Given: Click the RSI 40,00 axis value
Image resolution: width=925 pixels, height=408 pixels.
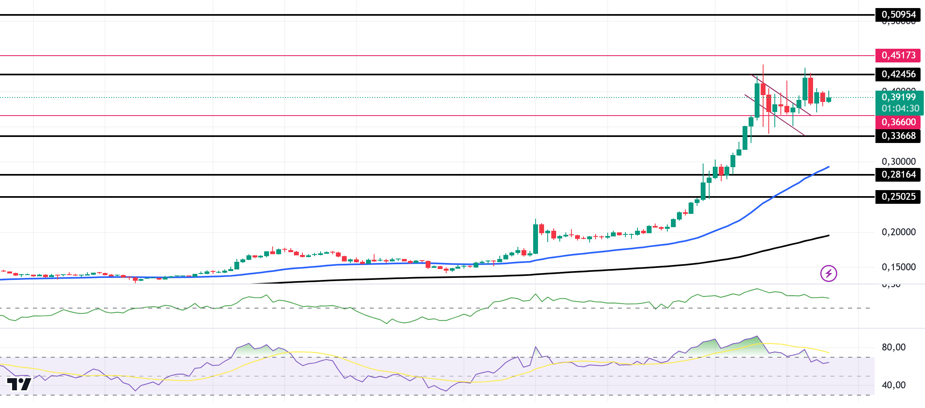Looking at the screenshot, I should pos(893,385).
